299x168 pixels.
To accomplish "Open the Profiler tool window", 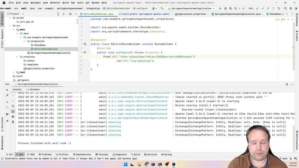I will 62,154.
